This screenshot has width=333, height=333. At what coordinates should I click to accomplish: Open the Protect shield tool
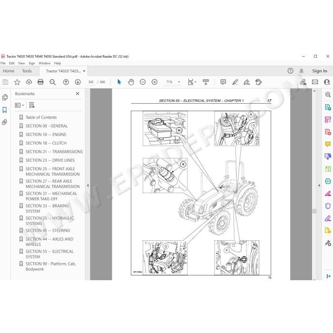328,206
